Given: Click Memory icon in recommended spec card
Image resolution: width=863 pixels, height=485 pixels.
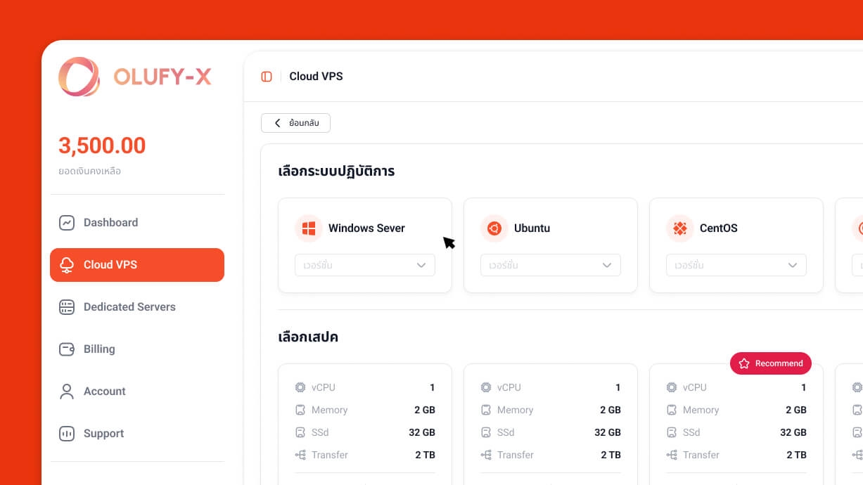Looking at the screenshot, I should [672, 410].
